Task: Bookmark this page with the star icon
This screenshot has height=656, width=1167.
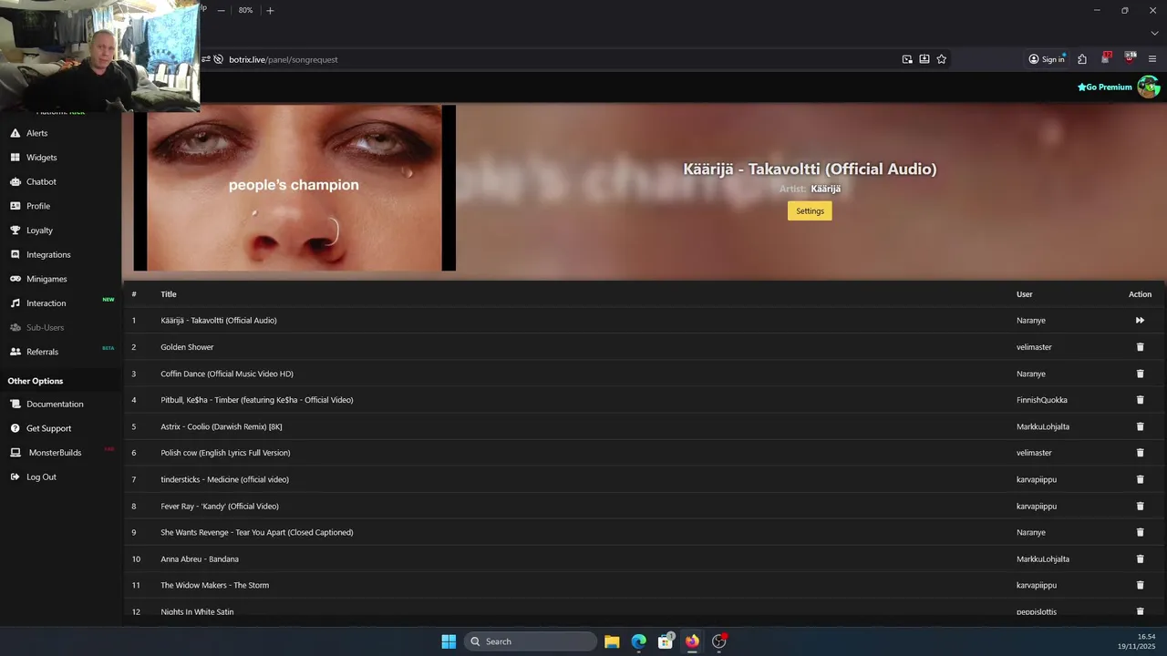Action: click(x=942, y=59)
